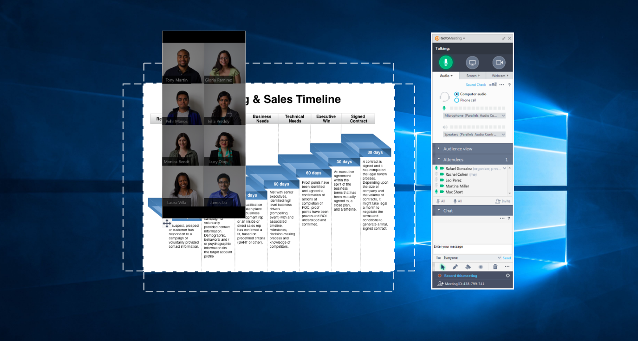Viewport: 638px width, 341px height.
Task: Click the move crosshair handle on webcam panel
Action: pos(167,224)
